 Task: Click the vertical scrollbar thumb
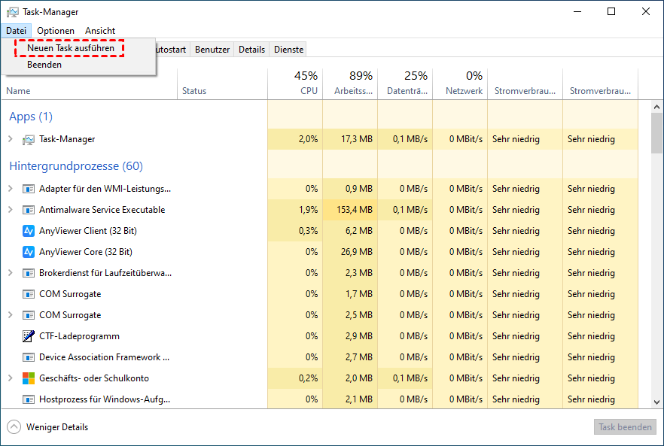656,133
